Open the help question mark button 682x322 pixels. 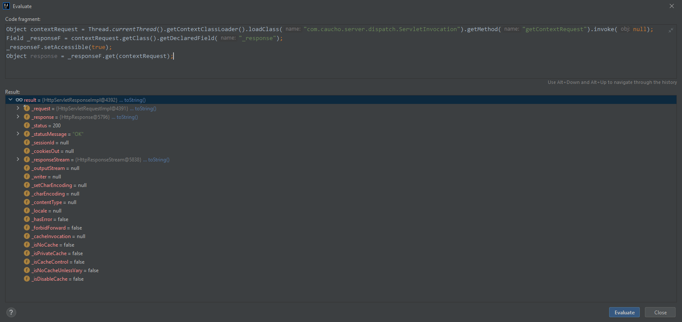11,312
